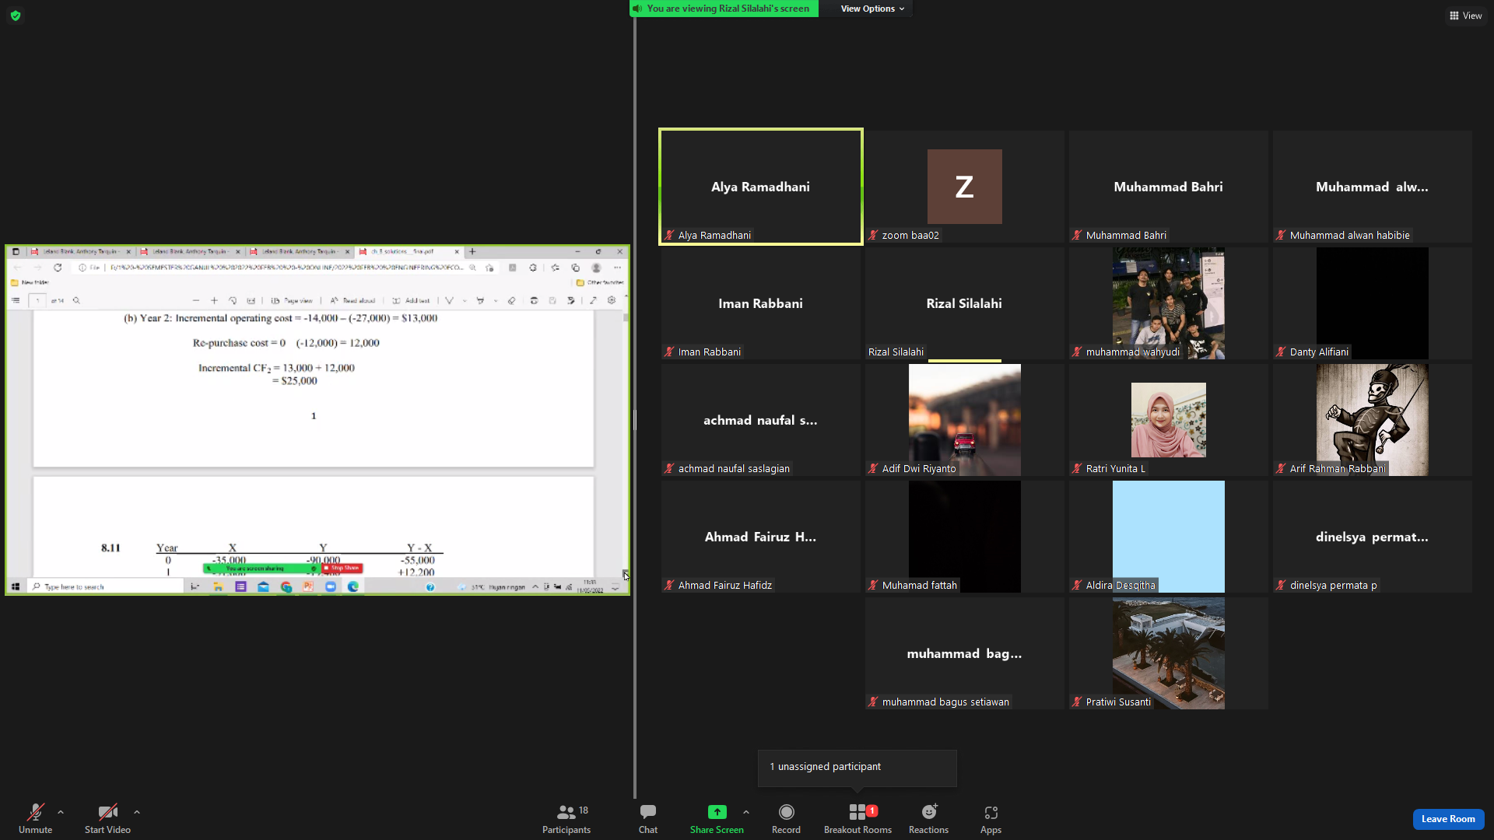Viewport: 1494px width, 840px height.
Task: Unmute the microphone
Action: coord(36,819)
